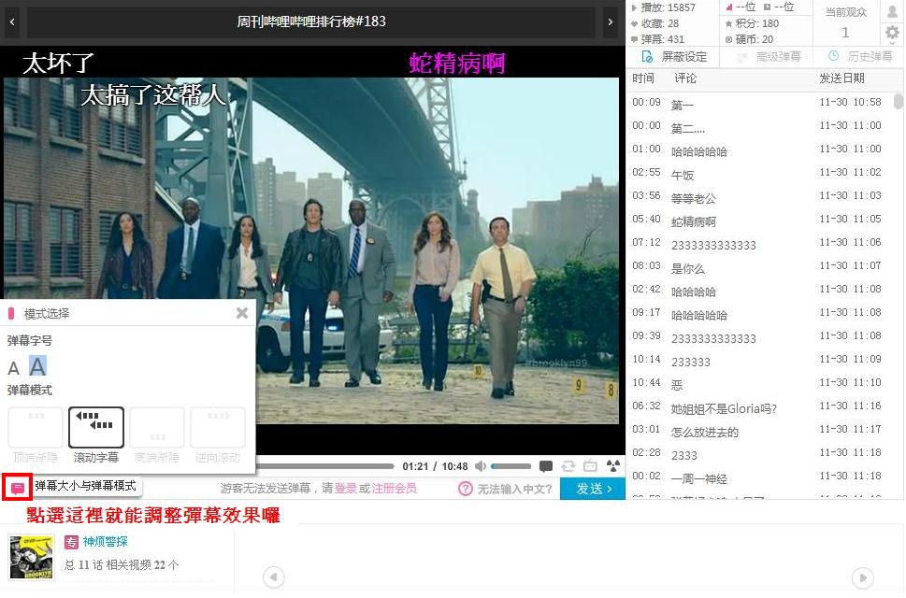The image size is (906, 598).
Task: Select the comment 一周一神经
Action: pos(759,478)
